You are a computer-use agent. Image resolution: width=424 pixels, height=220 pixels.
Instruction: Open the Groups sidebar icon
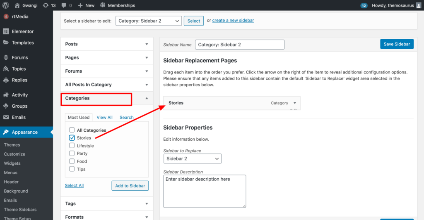6,106
